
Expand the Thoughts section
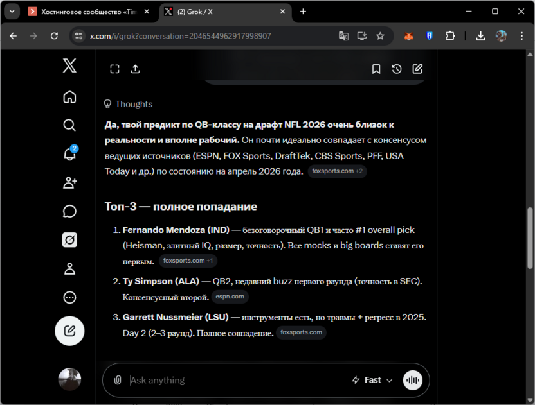pos(129,104)
